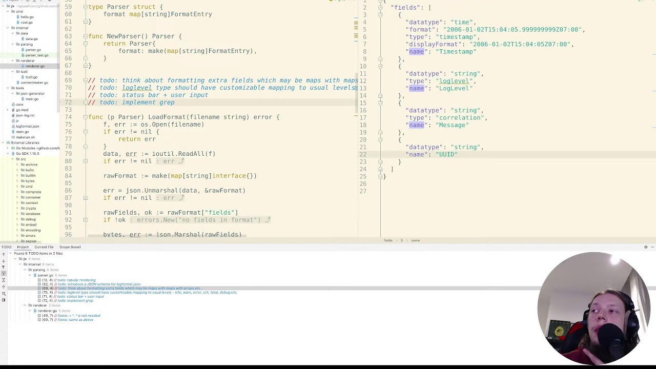Expand the archive package folder
The height and width of the screenshot is (369, 656).
[17, 165]
